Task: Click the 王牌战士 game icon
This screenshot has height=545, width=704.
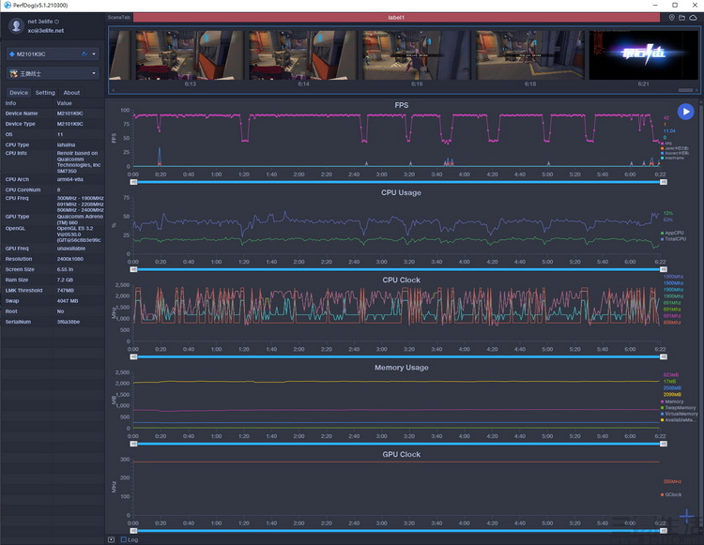Action: pyautogui.click(x=13, y=73)
